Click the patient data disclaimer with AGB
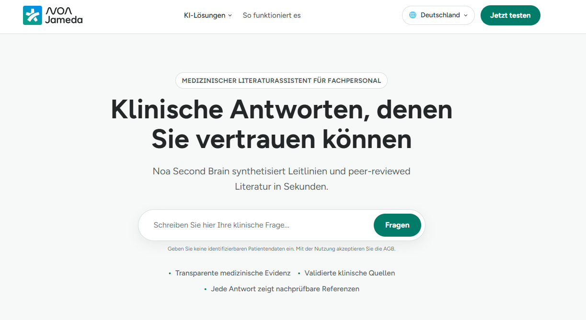Screen dimensions: 586x320 pos(282,249)
